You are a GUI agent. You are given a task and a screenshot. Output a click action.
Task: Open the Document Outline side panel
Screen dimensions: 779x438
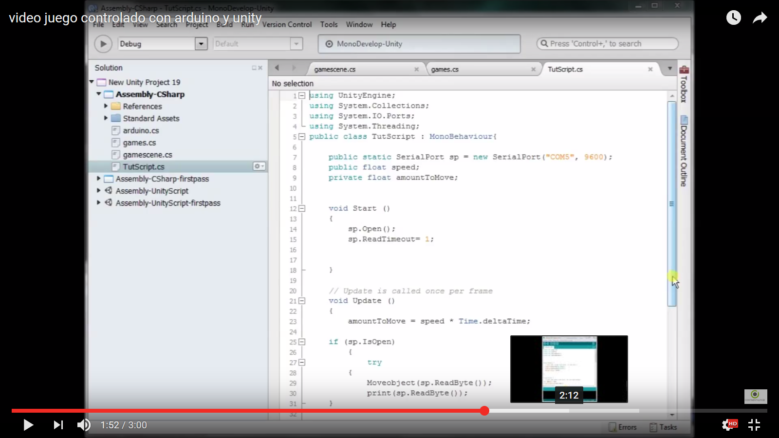coord(684,151)
